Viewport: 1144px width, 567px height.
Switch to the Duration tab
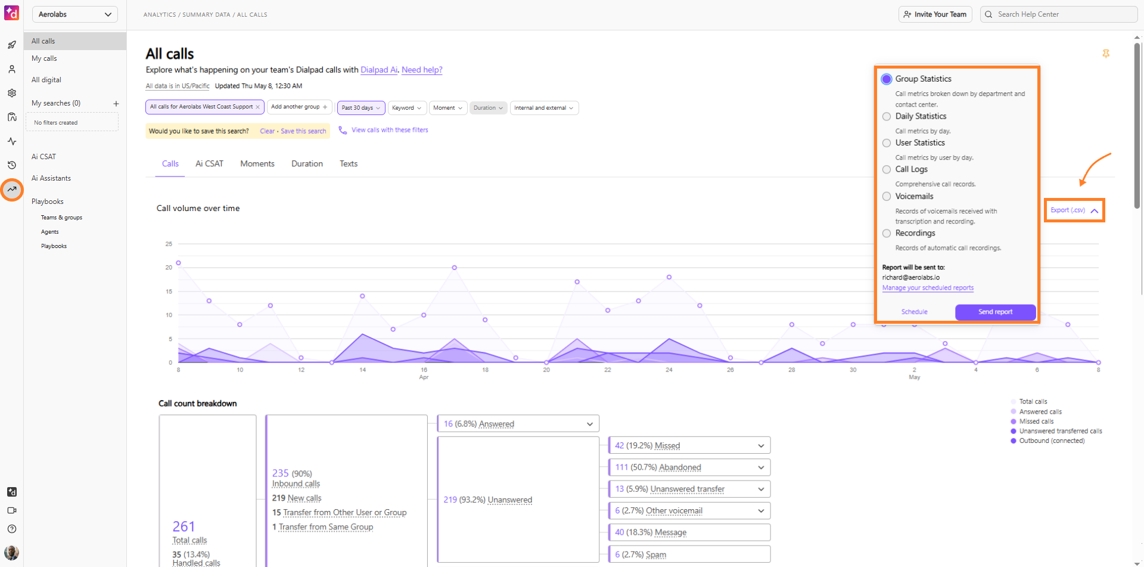coord(307,164)
